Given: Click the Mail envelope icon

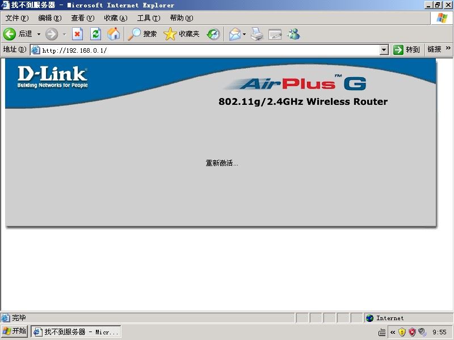Looking at the screenshot, I should click(235, 34).
